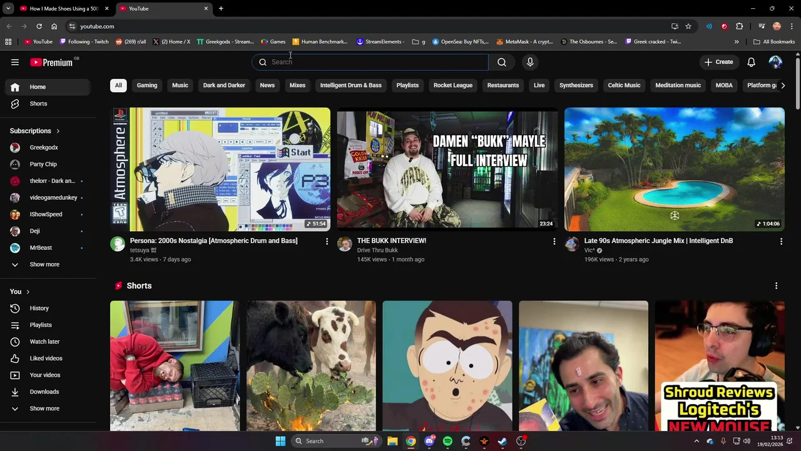
Task: Open the YouTube hamburger guide menu
Action: 15,62
